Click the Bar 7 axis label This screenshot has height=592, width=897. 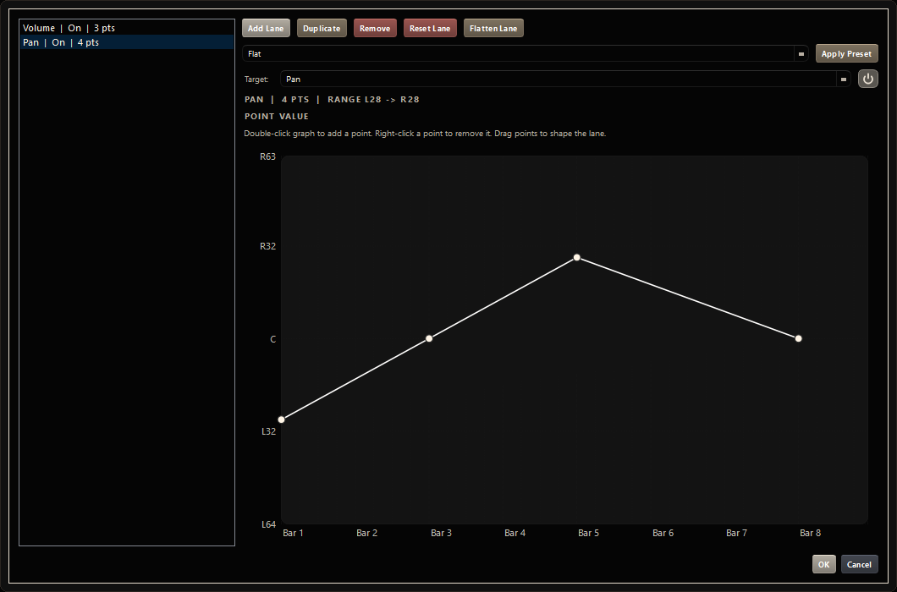(736, 533)
